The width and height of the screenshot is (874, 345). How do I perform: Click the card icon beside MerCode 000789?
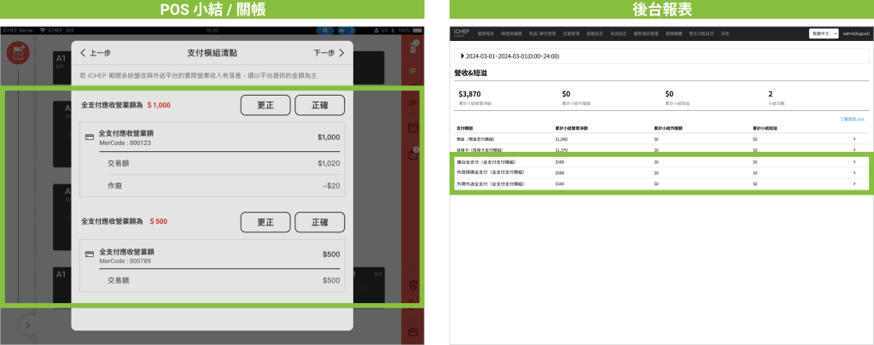(90, 254)
